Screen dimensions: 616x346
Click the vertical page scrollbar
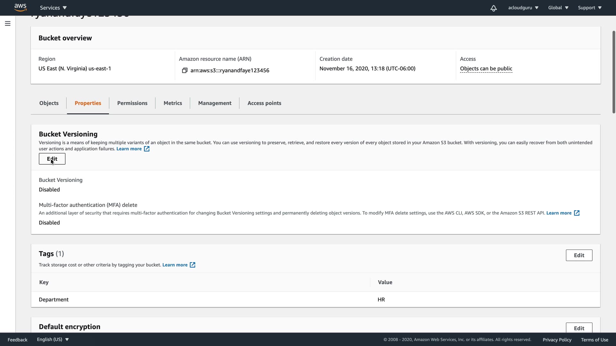click(x=613, y=72)
